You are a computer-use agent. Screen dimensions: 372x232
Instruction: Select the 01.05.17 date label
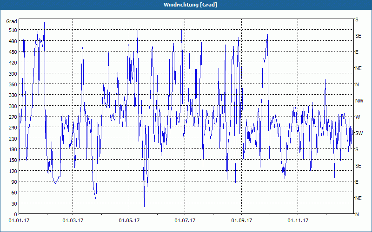click(x=129, y=221)
